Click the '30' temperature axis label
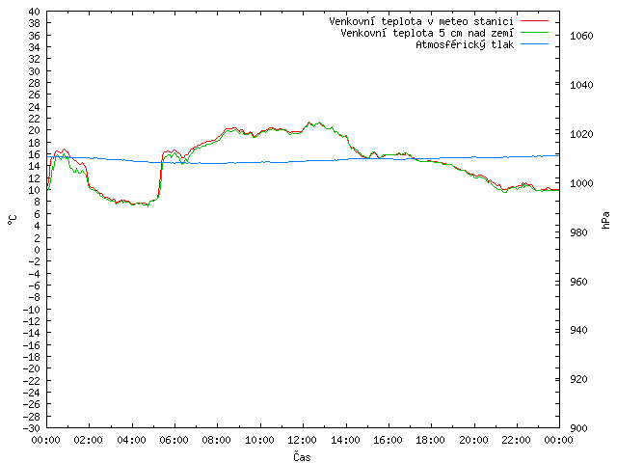617x463 pixels. coord(35,71)
